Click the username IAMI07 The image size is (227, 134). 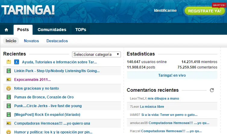click(x=135, y=115)
